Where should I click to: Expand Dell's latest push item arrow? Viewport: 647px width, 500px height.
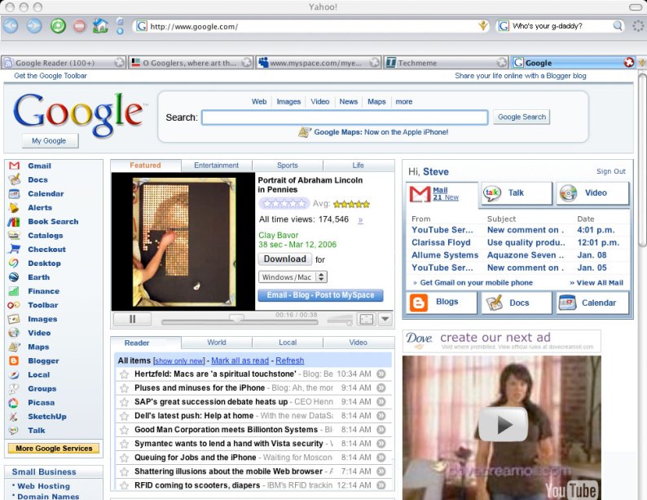(381, 416)
